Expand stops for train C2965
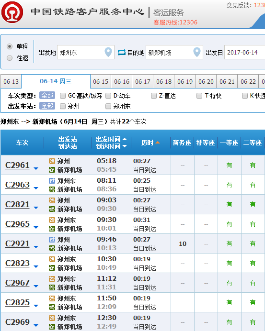This screenshot has height=331, width=265. (x=36, y=227)
